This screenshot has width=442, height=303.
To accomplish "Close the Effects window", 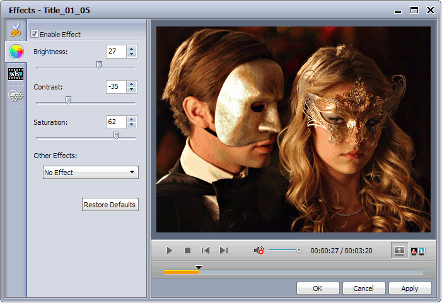I will coord(431,11).
